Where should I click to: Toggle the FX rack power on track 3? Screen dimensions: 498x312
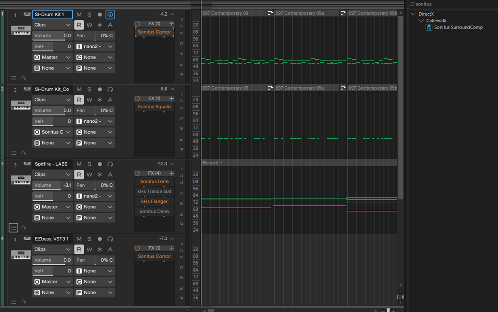pos(137,173)
